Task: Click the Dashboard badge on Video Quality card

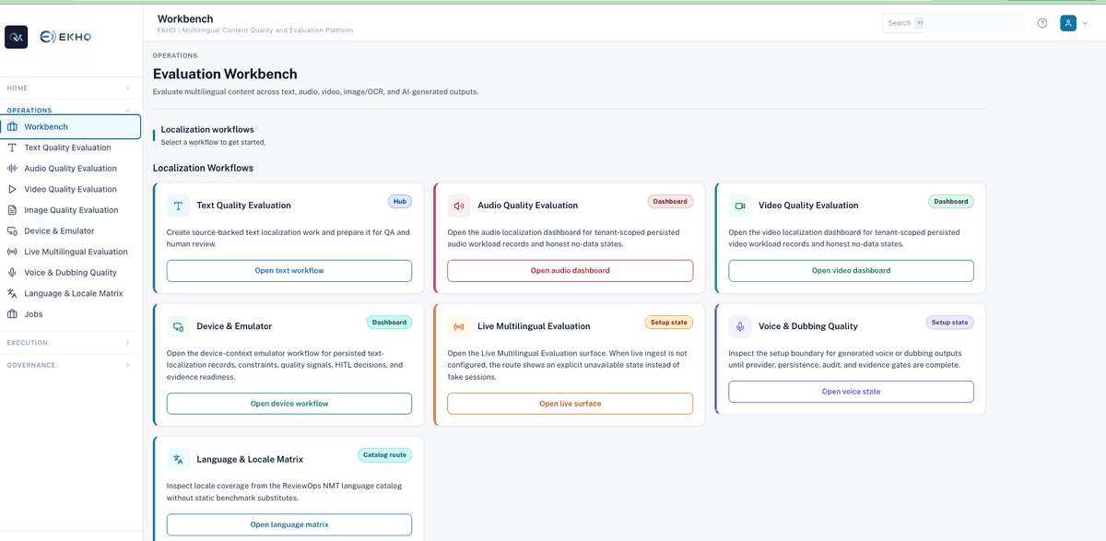Action: click(x=951, y=202)
